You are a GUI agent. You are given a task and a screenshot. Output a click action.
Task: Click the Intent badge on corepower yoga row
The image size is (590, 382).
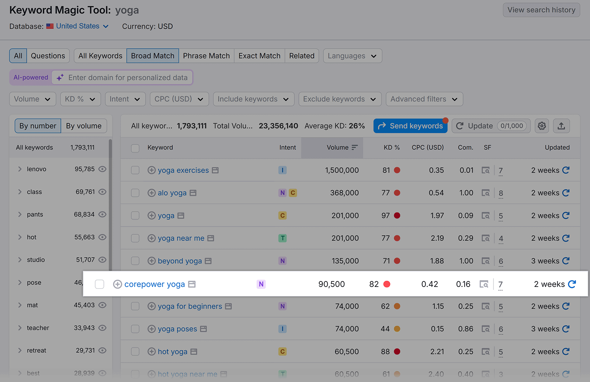click(x=261, y=284)
